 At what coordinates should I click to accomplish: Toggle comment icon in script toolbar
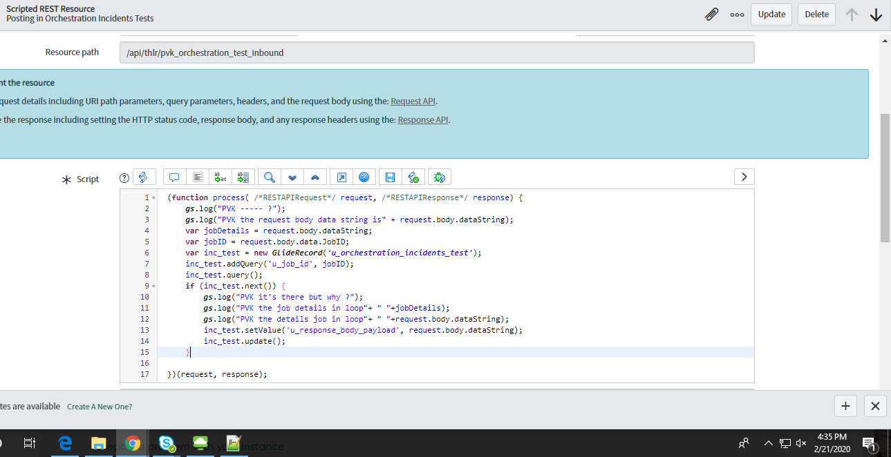coord(174,177)
